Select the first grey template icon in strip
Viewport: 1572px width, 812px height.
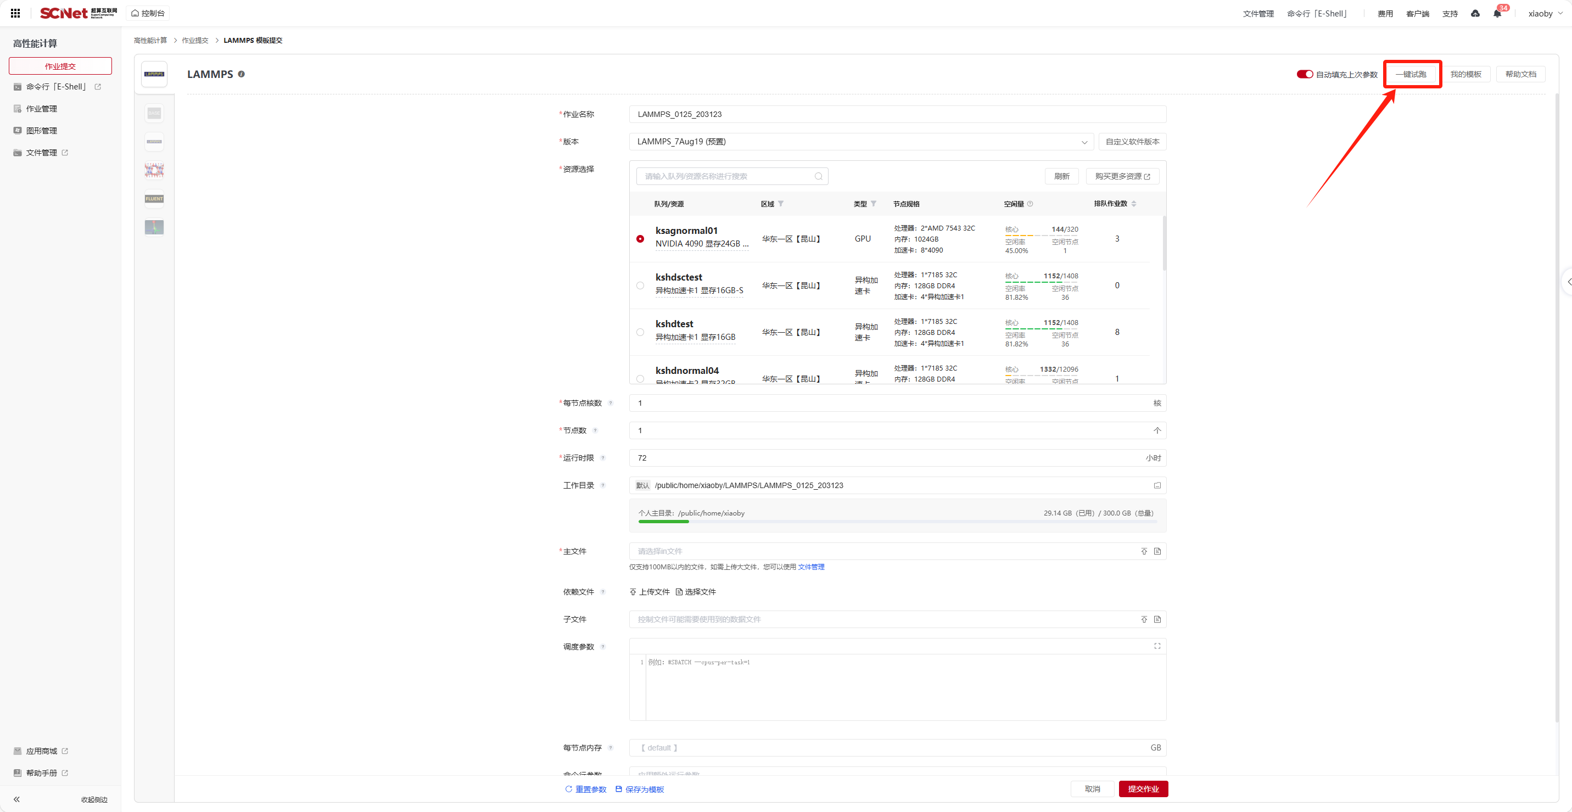point(154,113)
